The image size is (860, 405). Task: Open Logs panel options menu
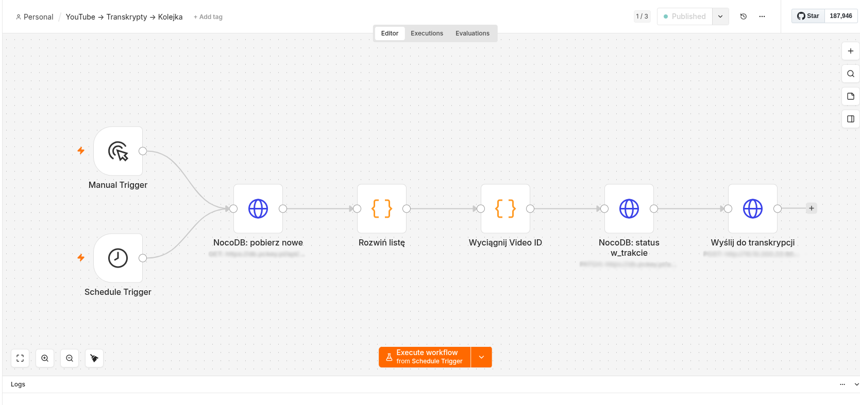click(842, 384)
